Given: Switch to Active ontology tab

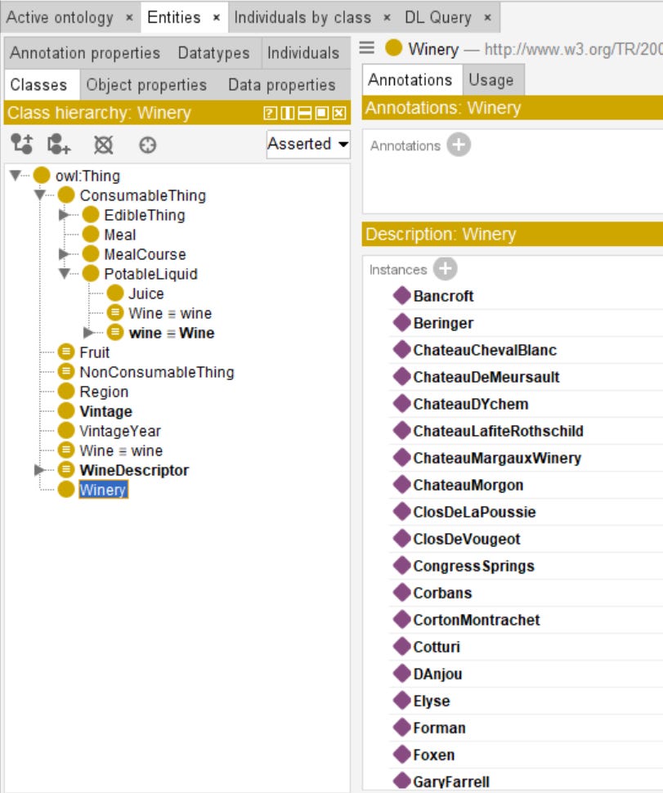Looking at the screenshot, I should tap(60, 18).
